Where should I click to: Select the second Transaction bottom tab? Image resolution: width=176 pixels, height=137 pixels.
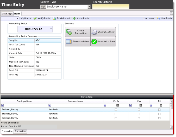pyautogui.click(x=20, y=131)
